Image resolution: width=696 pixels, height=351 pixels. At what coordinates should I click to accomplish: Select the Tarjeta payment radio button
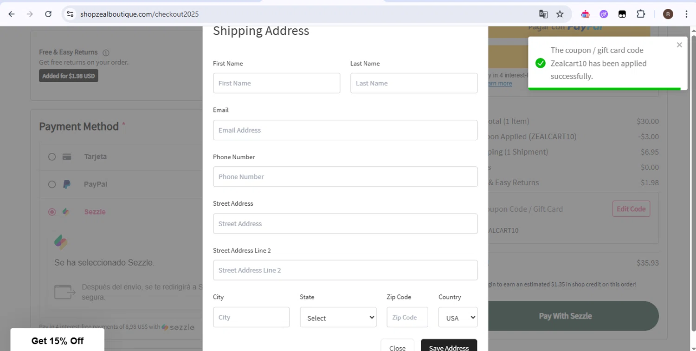(x=52, y=157)
